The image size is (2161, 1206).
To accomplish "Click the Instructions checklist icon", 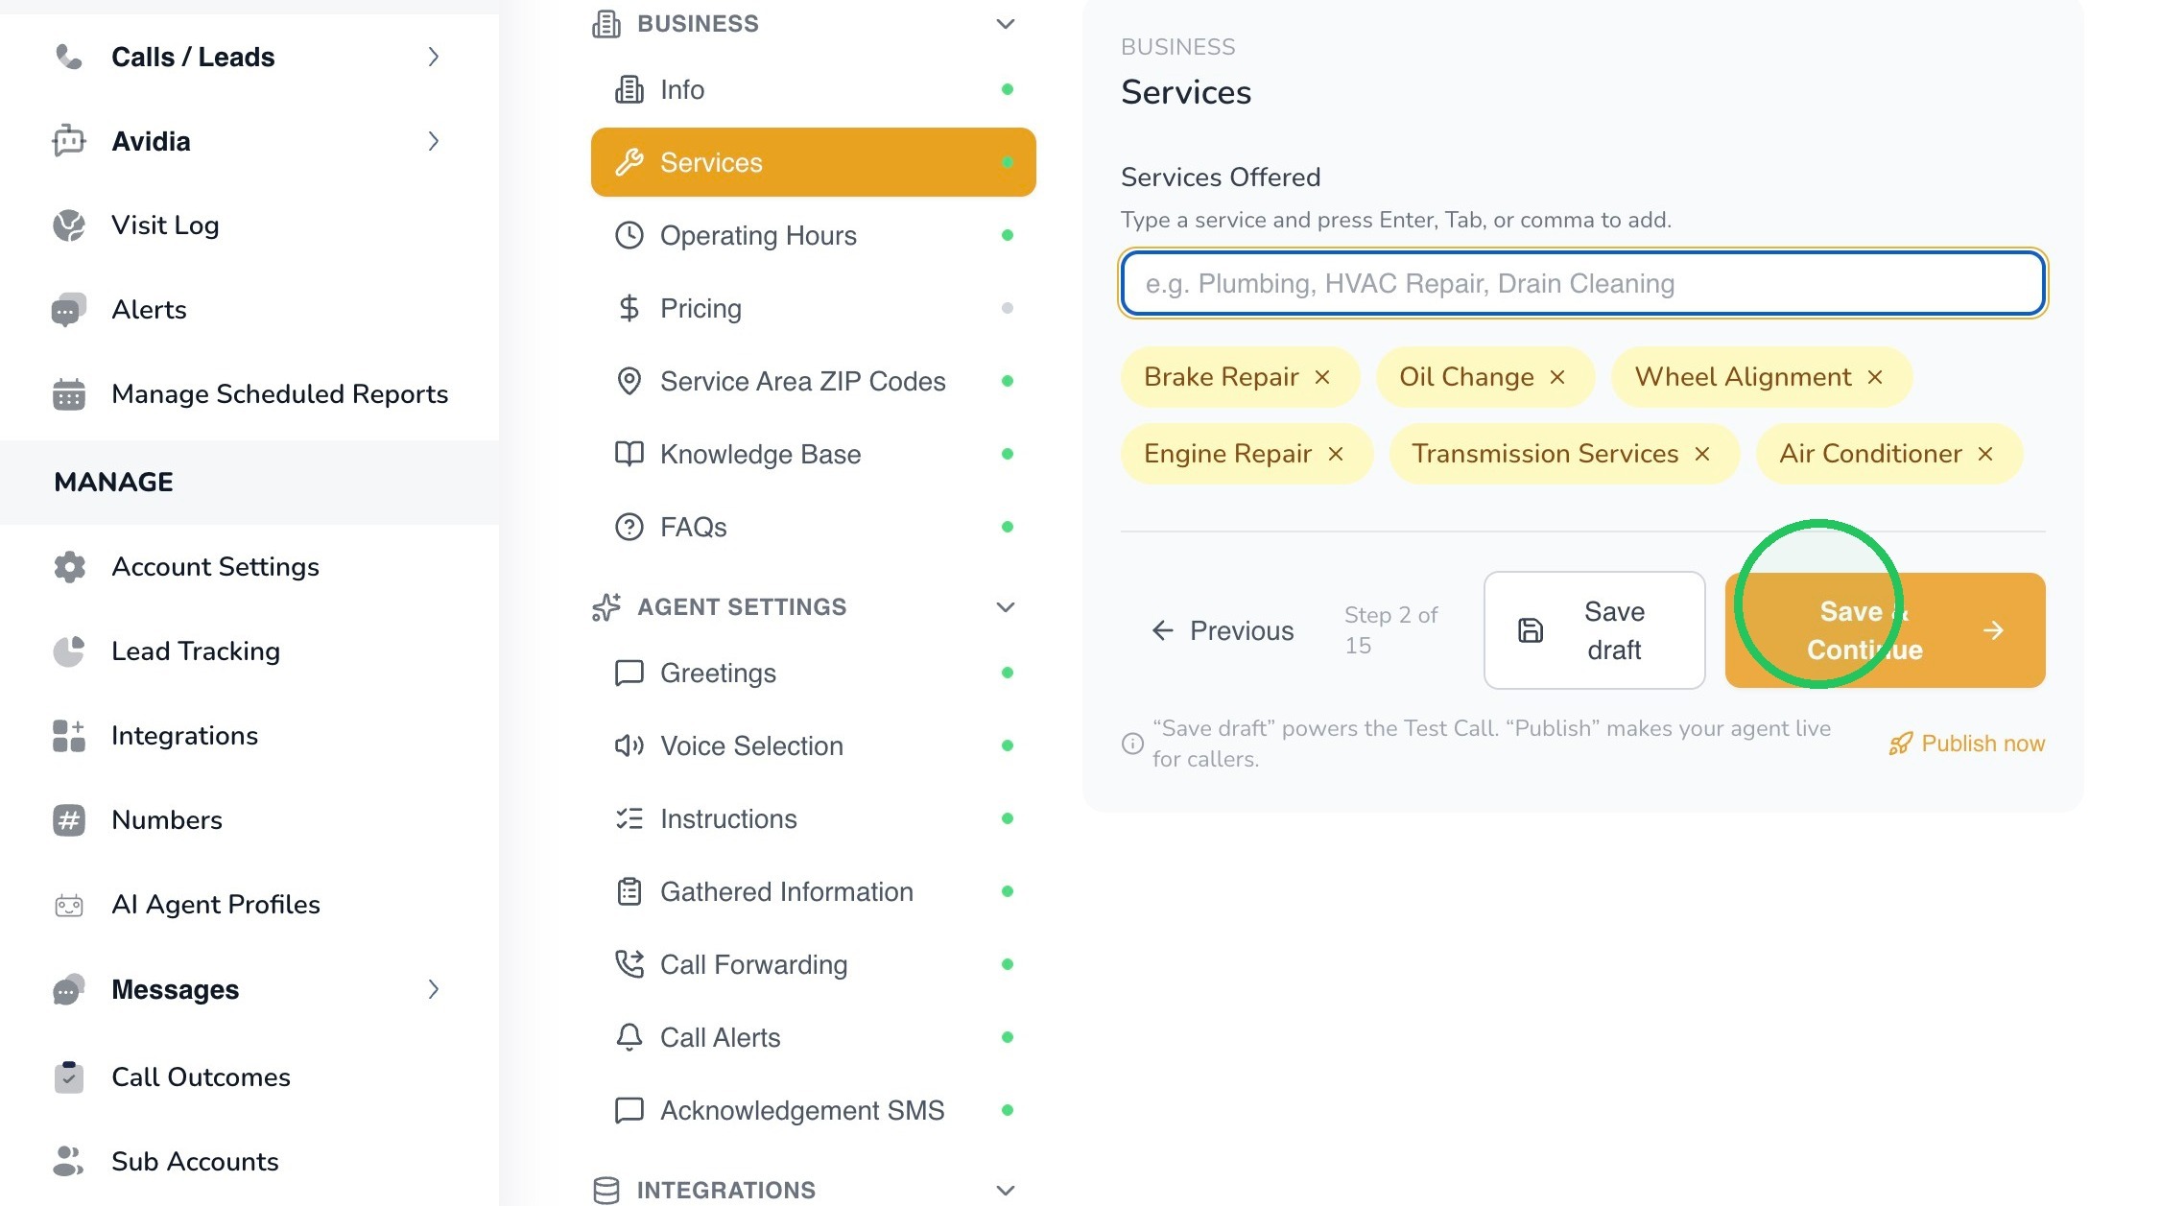I will (x=629, y=818).
